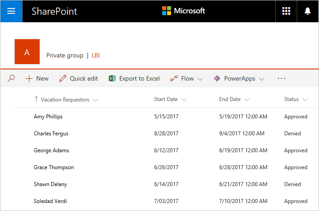Select the Soledad Verdi row name

pyautogui.click(x=50, y=201)
